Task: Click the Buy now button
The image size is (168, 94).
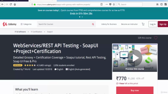Action: [135, 90]
